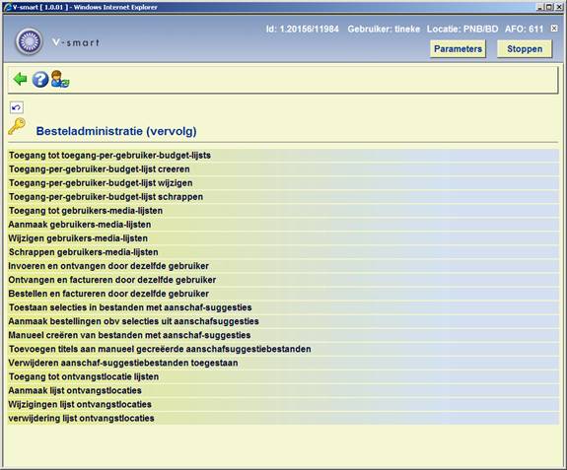Click the V-smart round logo
The image size is (567, 470).
pos(30,41)
